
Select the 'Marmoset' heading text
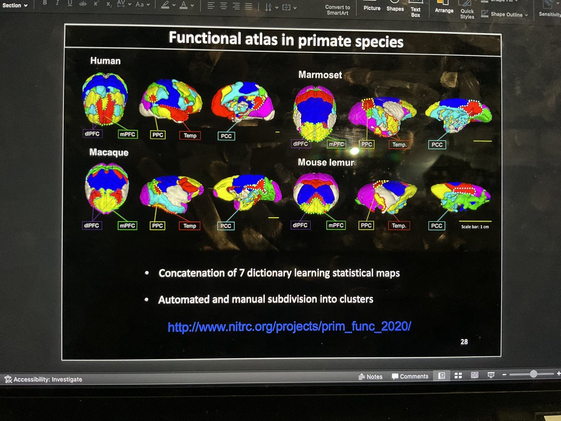(320, 74)
